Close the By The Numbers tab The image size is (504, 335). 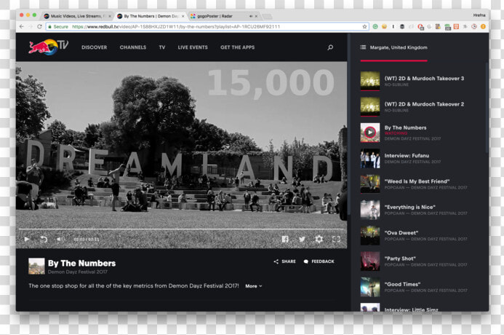183,16
